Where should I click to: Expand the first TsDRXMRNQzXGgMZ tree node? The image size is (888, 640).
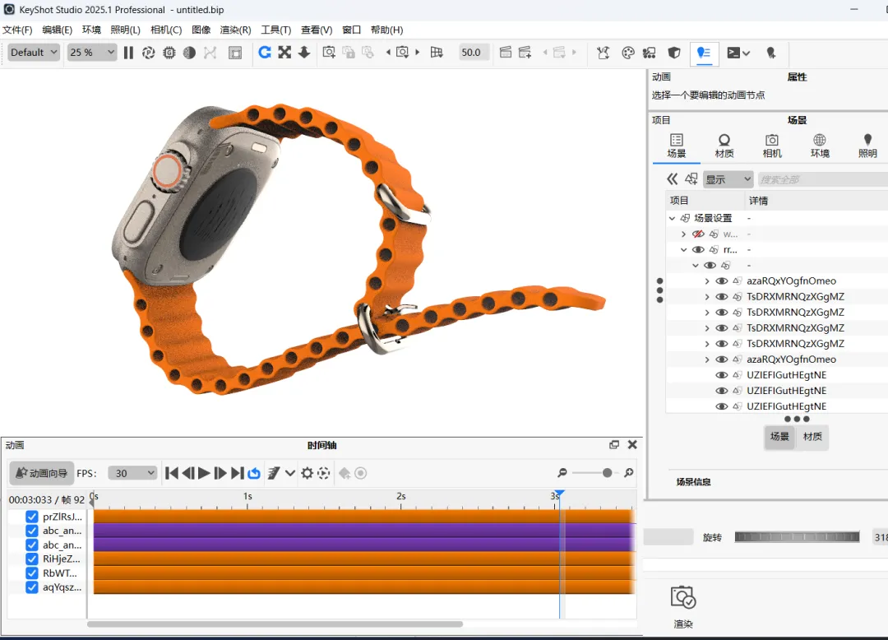pos(707,297)
